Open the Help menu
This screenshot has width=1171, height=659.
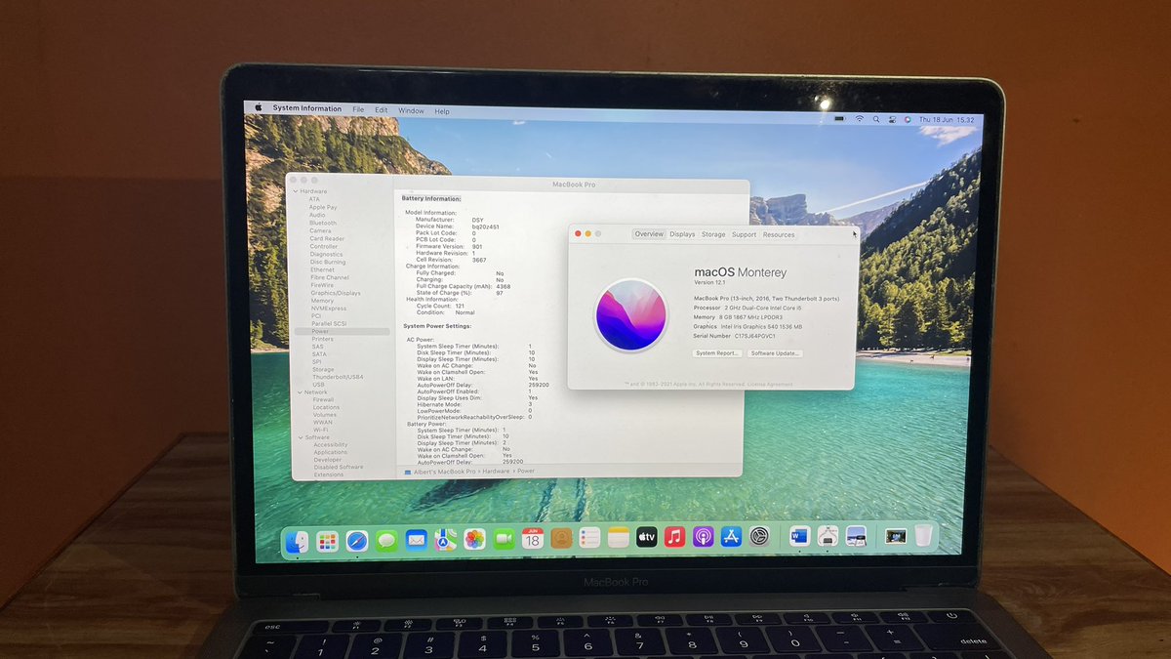coord(442,111)
